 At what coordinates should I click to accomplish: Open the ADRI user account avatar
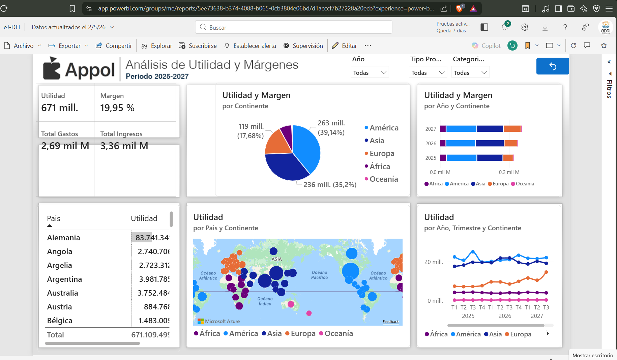(606, 27)
